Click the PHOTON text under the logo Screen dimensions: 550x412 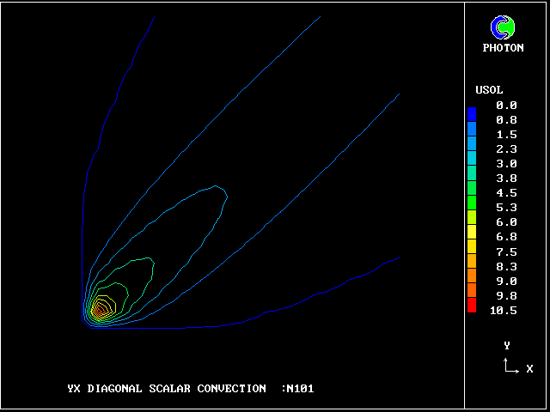[x=503, y=48]
